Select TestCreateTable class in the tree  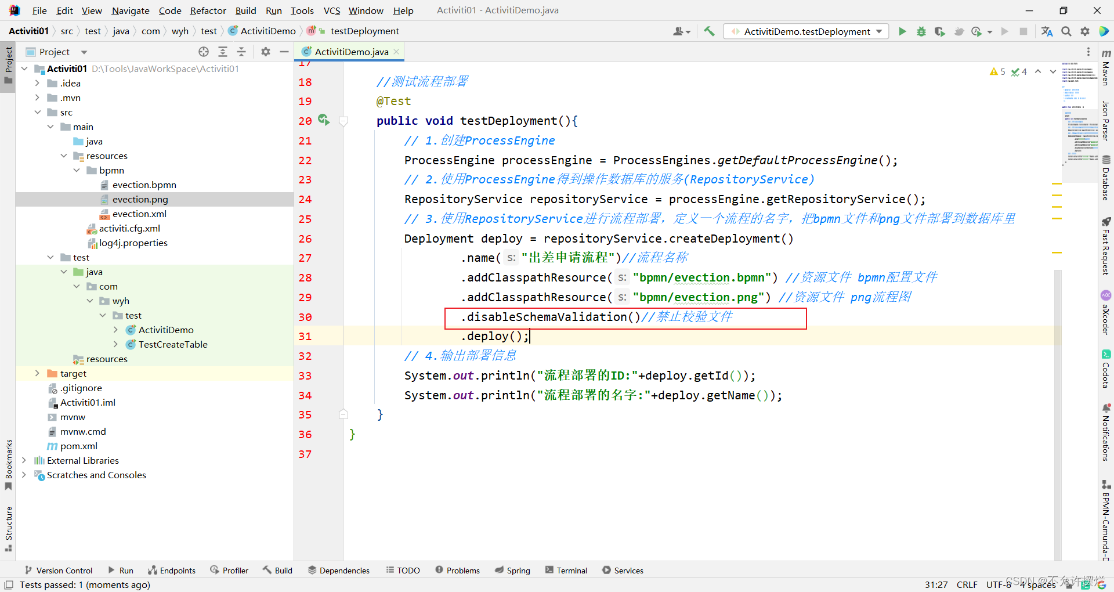(173, 344)
